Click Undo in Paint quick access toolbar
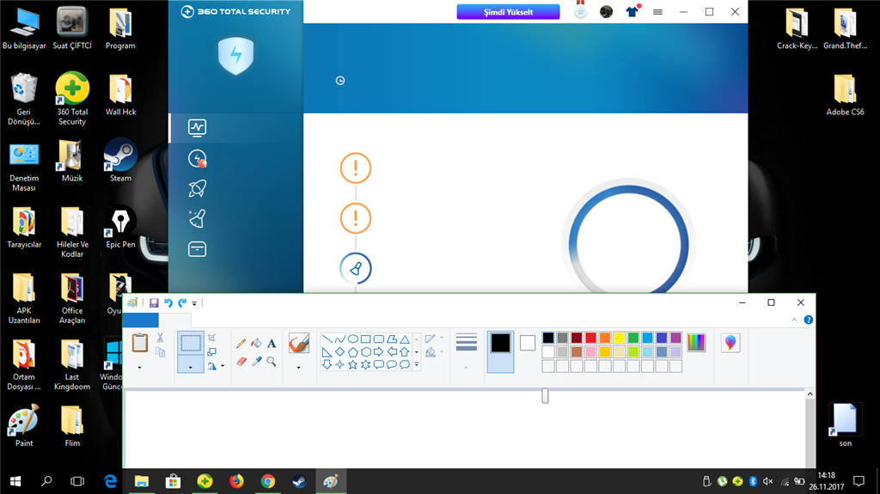 click(x=168, y=302)
